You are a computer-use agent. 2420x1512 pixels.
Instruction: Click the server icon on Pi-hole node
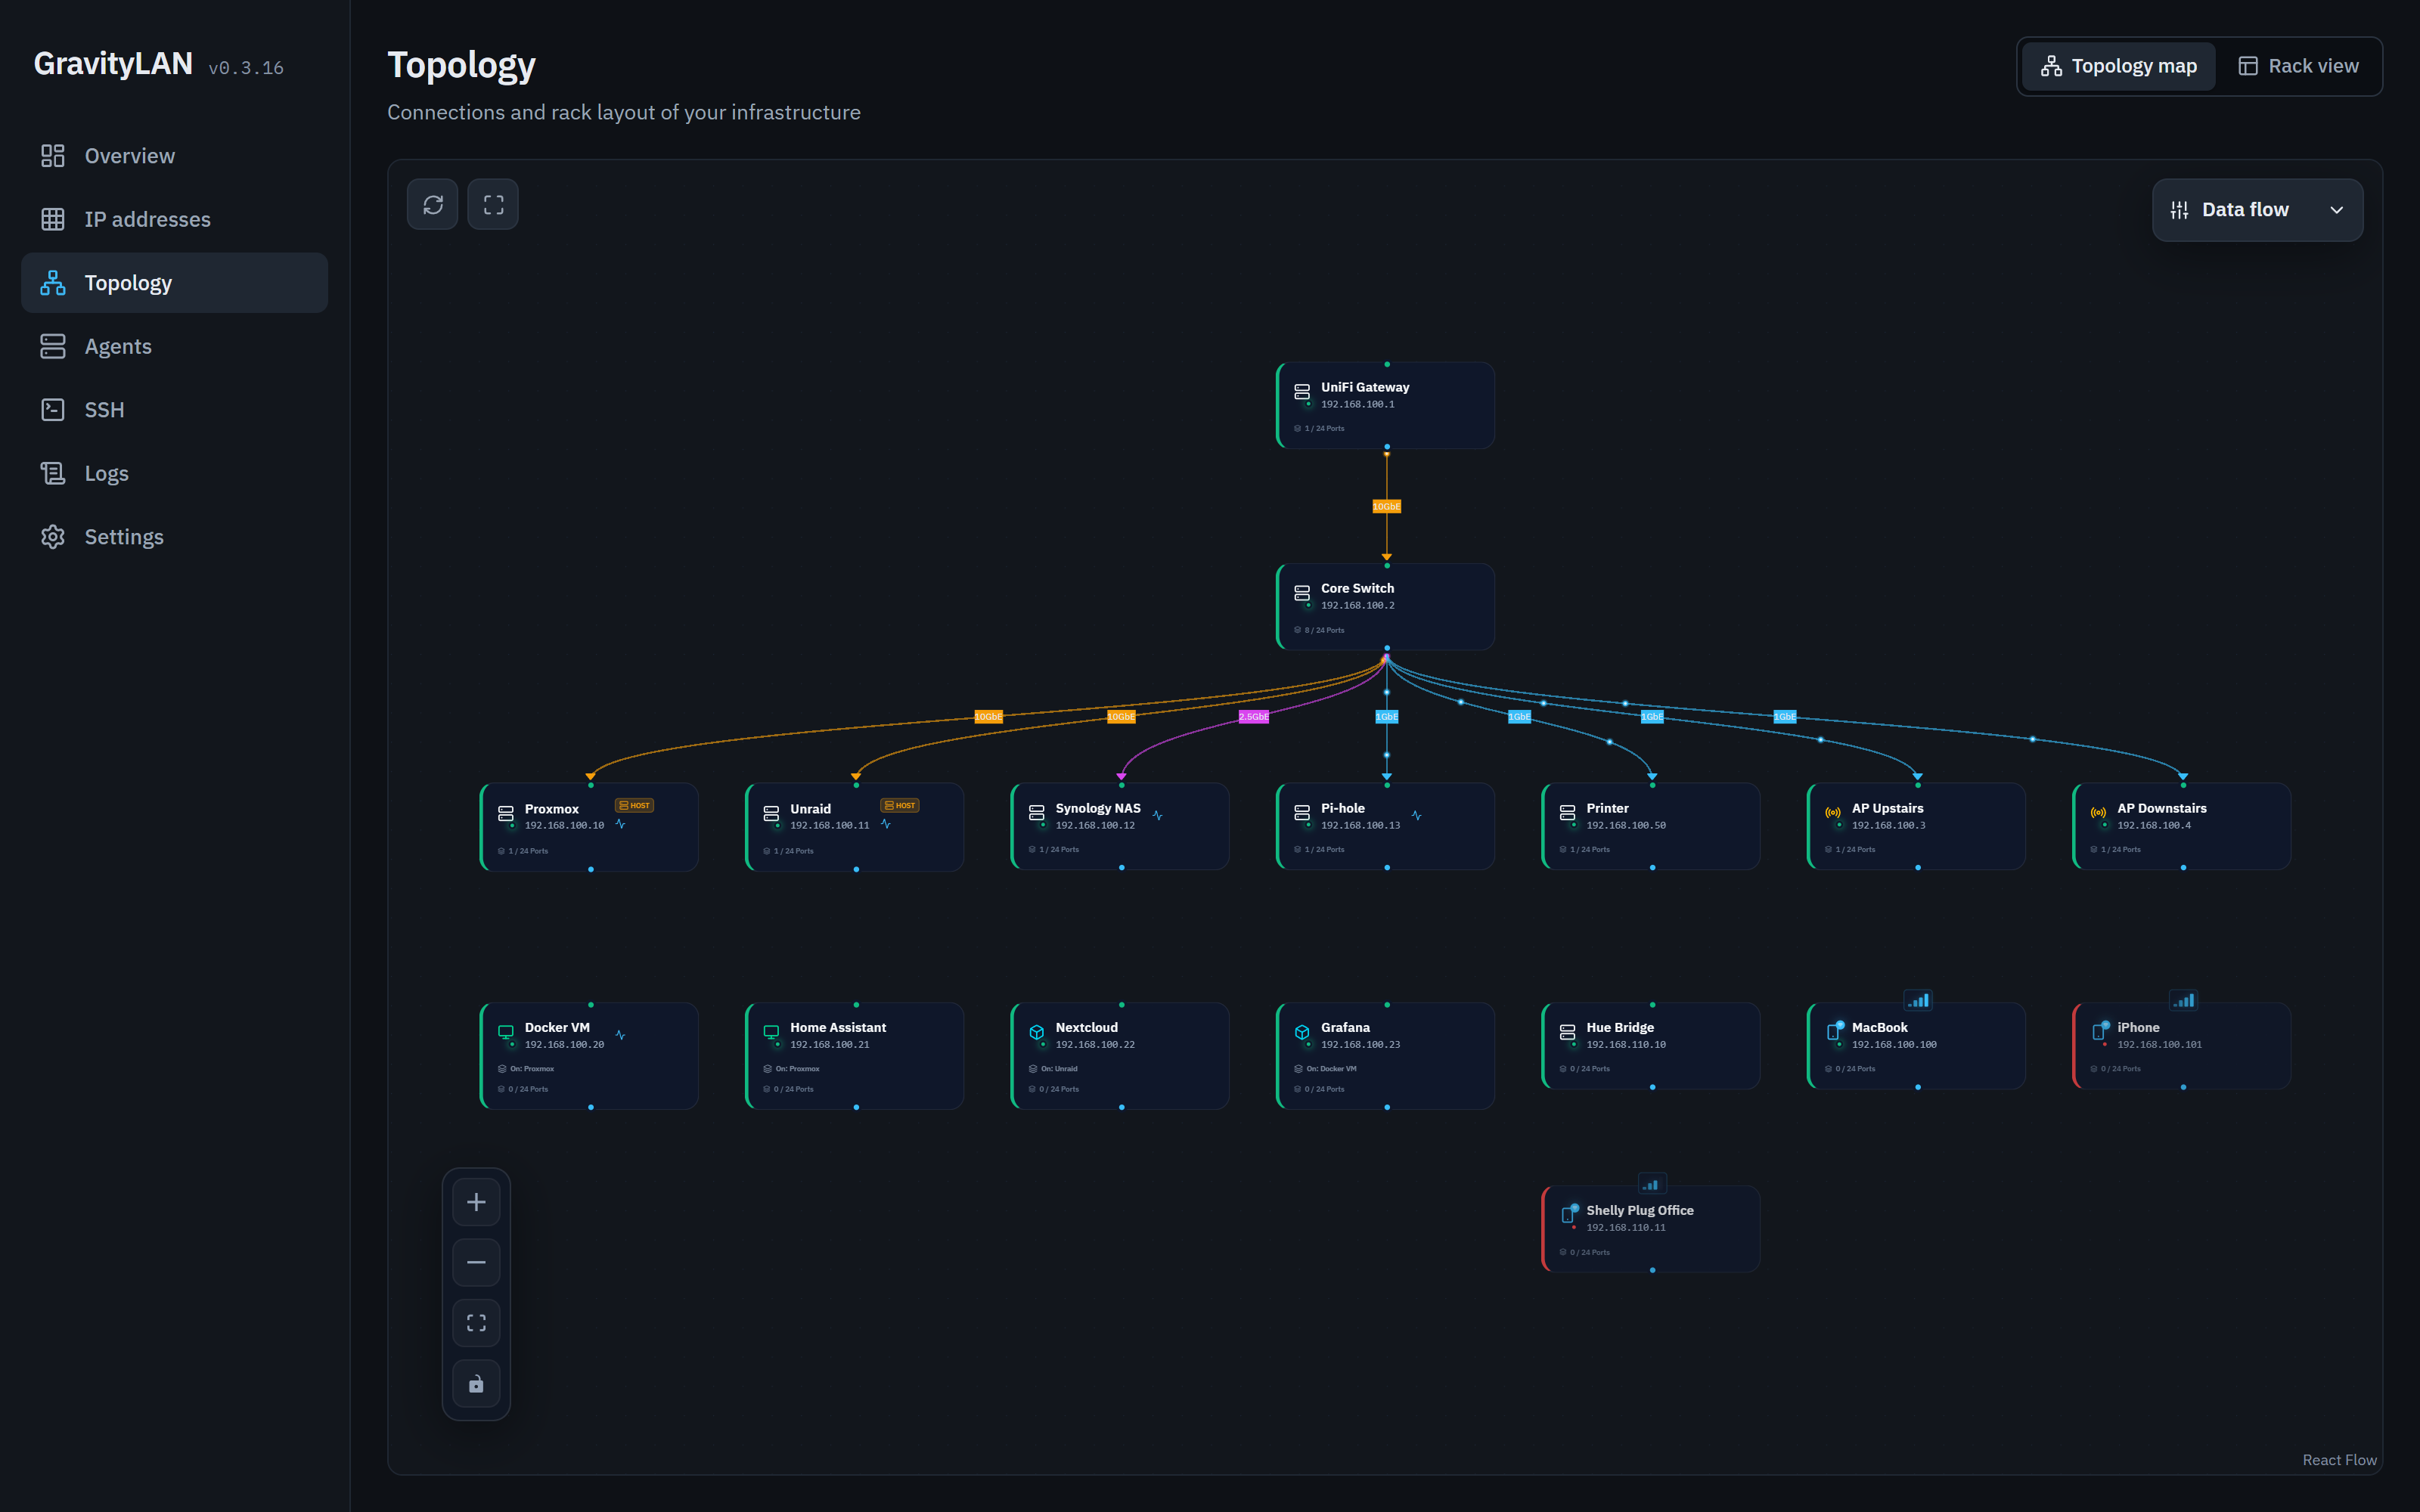(x=1302, y=813)
